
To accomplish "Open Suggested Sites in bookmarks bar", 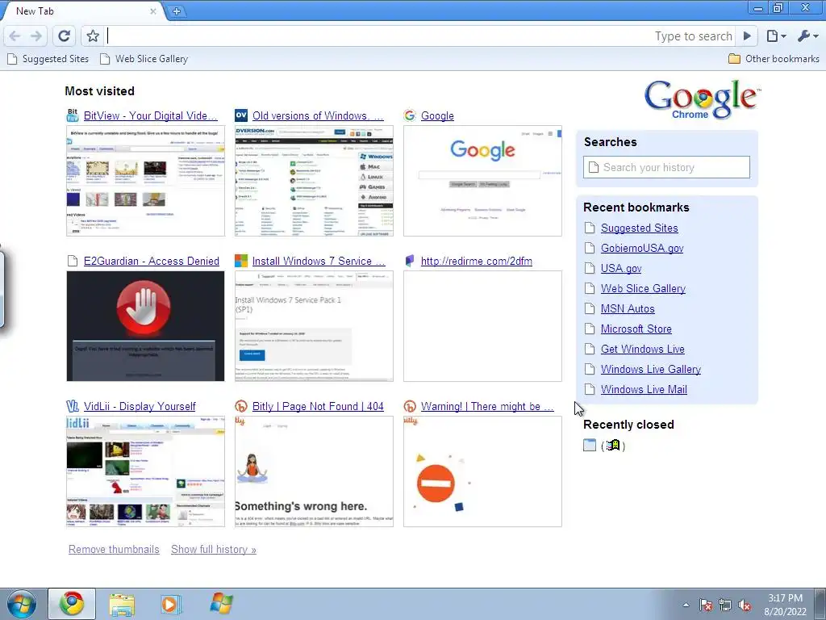I will 48,59.
